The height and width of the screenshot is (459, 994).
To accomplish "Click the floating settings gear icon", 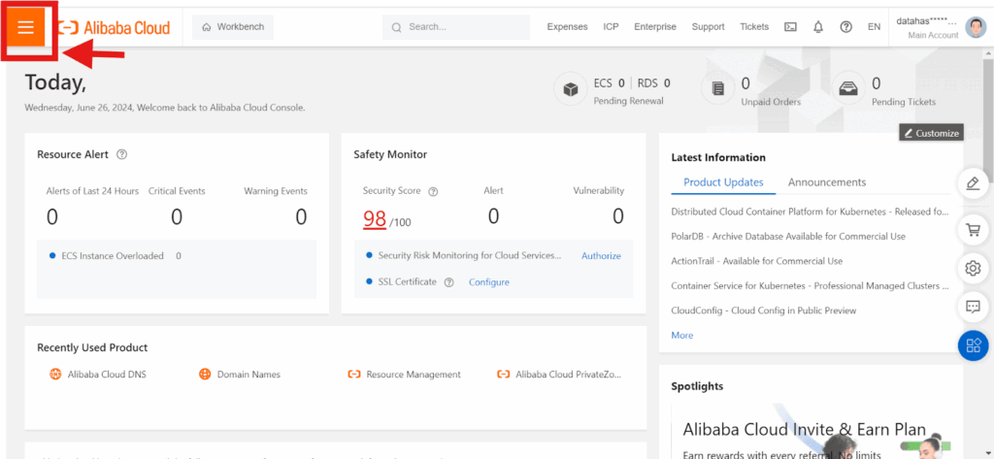I will [x=973, y=268].
